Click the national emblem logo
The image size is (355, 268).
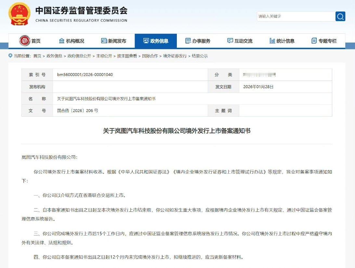tap(20, 14)
